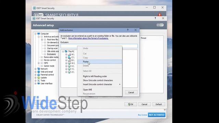Select 'Right to left Reading order' menu entry
Screen dimensions: 219x123
pos(95,76)
